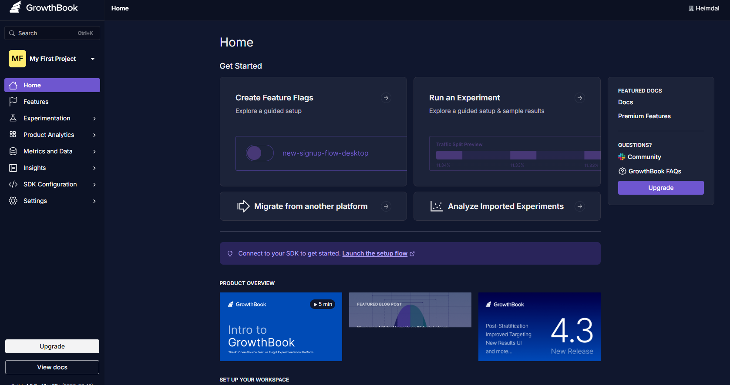Screen dimensions: 730x385
Task: Click the Experimentation flask icon
Action: (x=13, y=118)
